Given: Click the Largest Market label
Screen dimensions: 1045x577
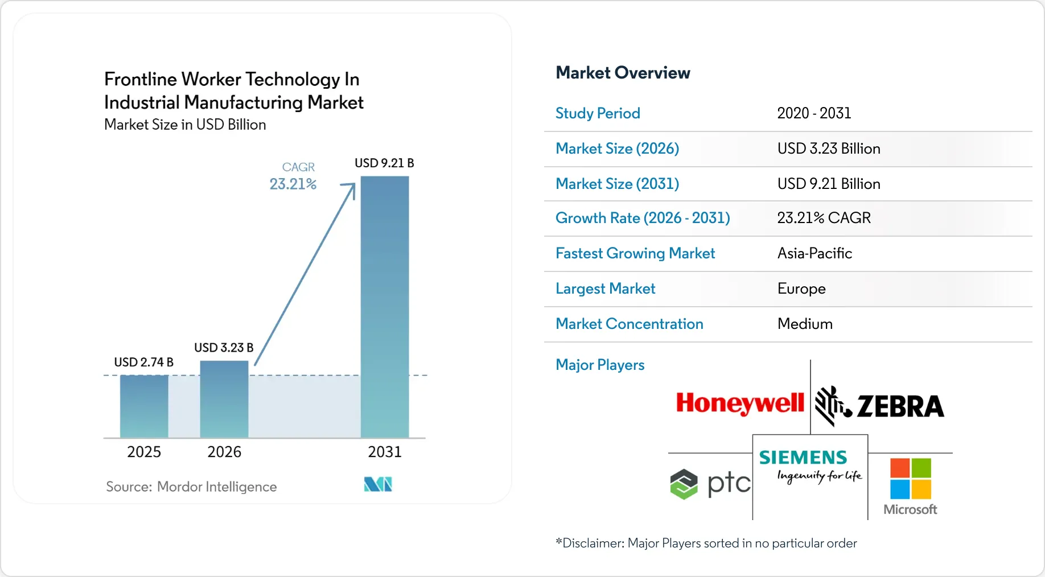Looking at the screenshot, I should (605, 288).
